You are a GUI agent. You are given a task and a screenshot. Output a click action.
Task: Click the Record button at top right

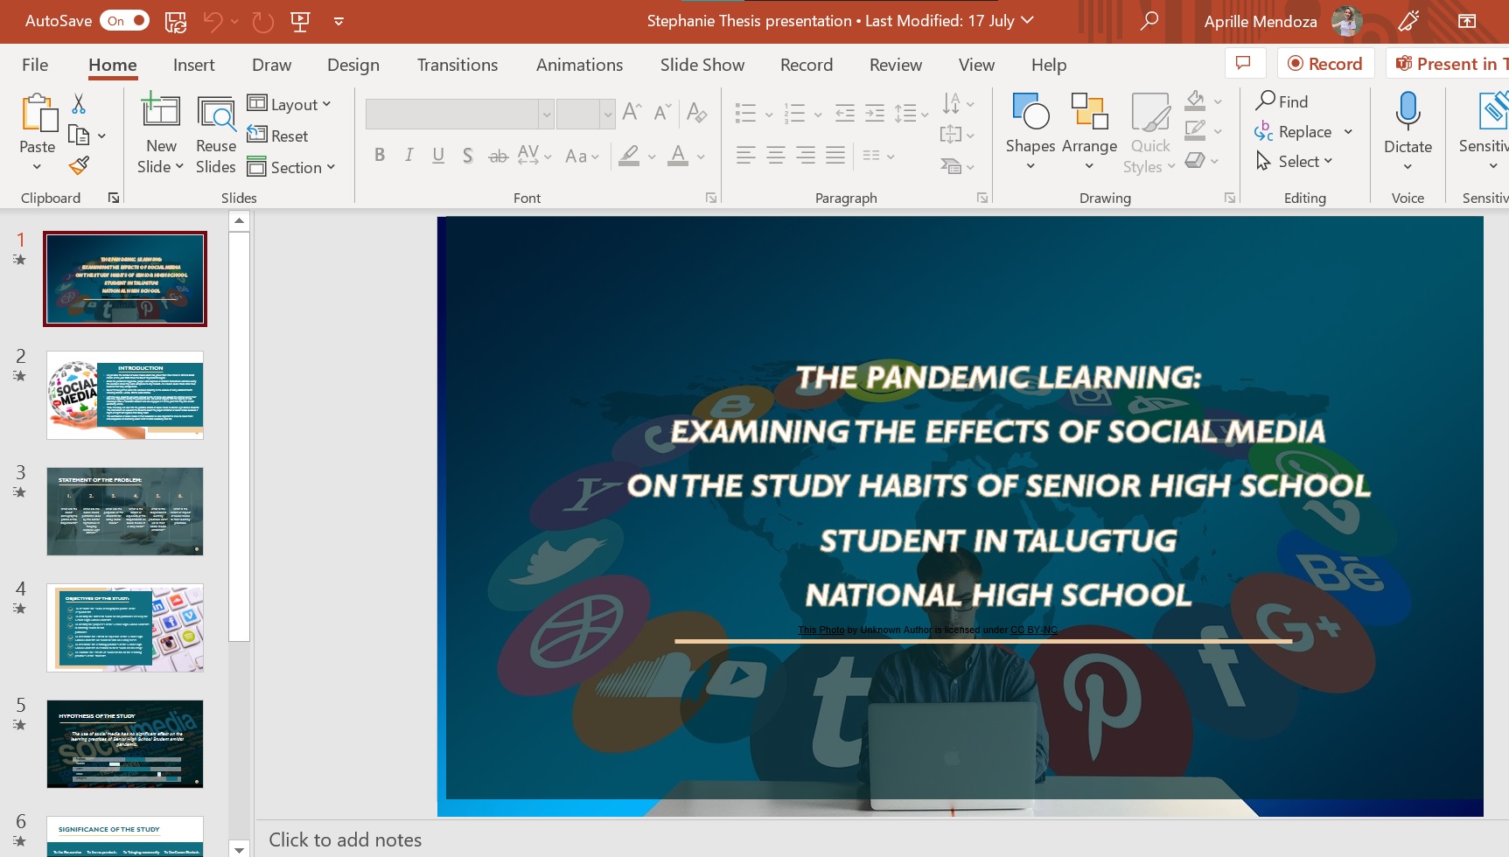[x=1324, y=64]
